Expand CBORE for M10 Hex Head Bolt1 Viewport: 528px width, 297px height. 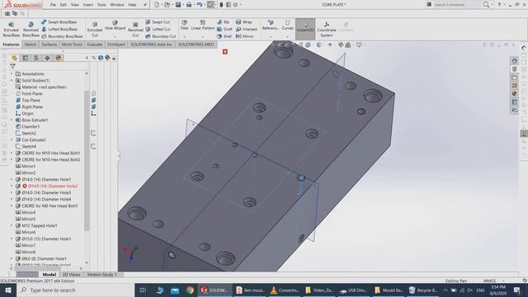[x=12, y=153]
